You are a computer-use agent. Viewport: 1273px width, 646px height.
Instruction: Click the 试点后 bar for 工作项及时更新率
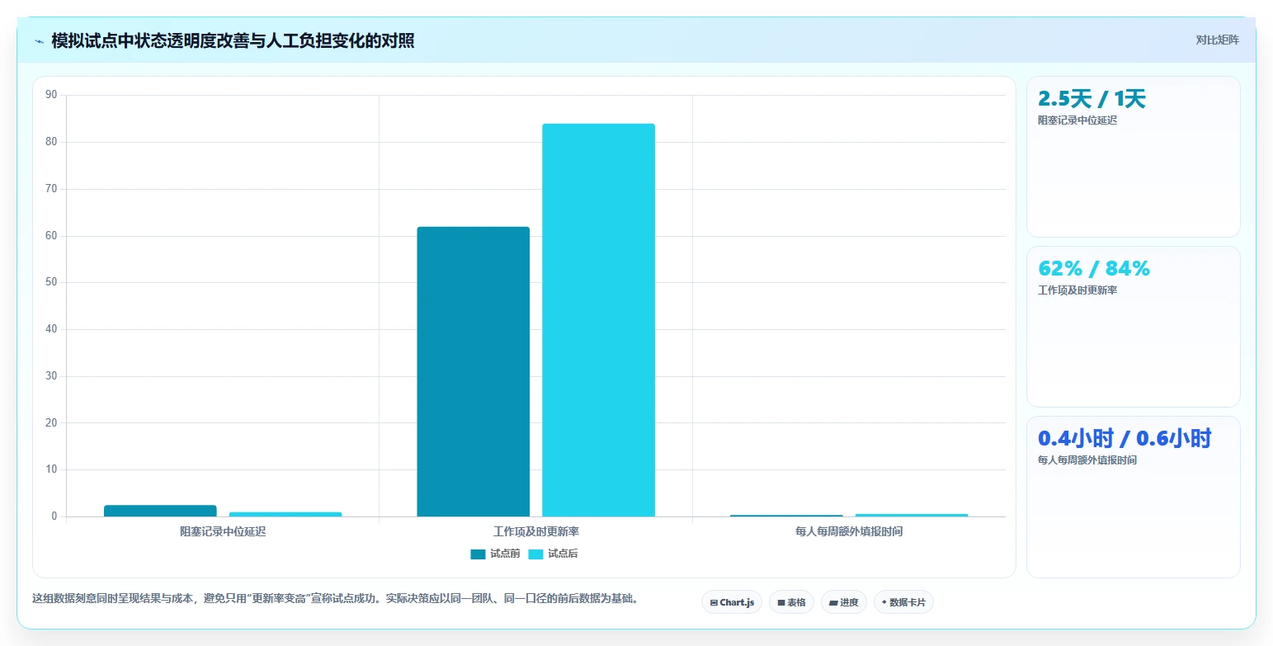pyautogui.click(x=598, y=320)
